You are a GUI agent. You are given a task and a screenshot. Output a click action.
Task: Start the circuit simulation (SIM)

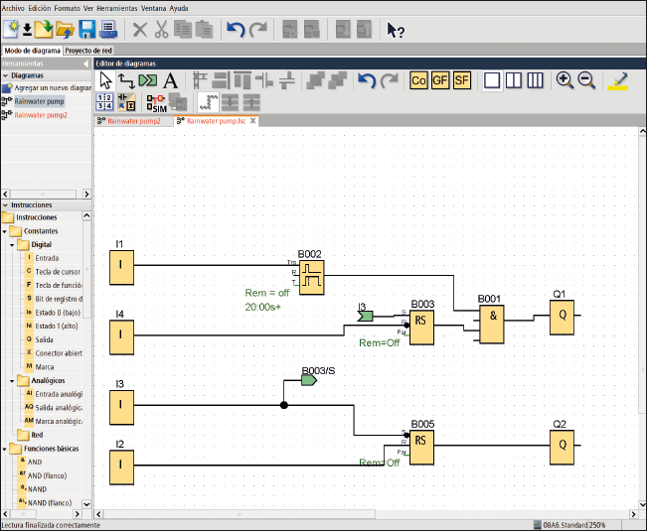click(x=156, y=101)
